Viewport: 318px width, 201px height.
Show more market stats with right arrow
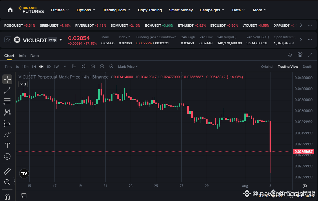click(301, 40)
